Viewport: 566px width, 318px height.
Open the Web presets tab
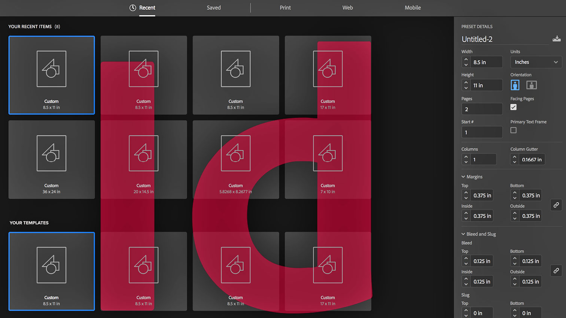347,7
